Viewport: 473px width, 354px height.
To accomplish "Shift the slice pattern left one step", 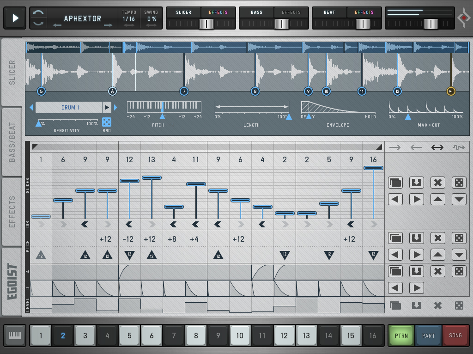I will (x=396, y=199).
